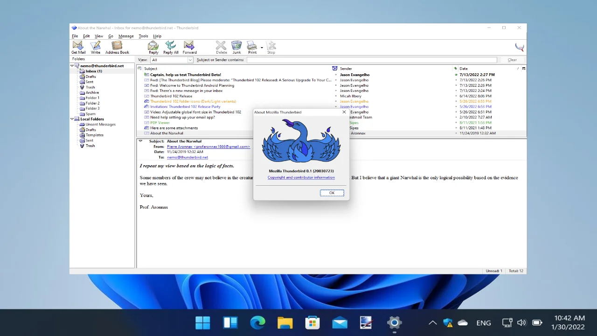This screenshot has width=597, height=336.
Task: Open the File menu
Action: click(75, 36)
